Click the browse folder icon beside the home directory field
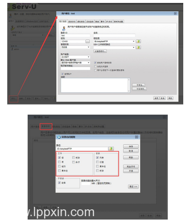The width and height of the screenshot is (191, 221). 138,41
